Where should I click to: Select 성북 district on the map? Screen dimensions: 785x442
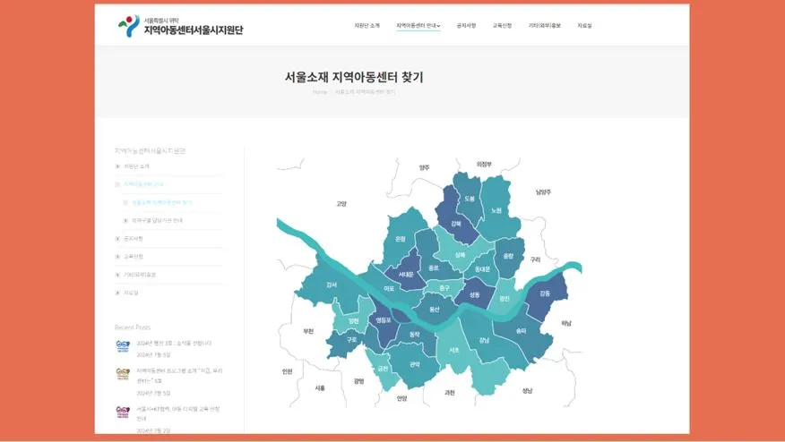click(x=460, y=254)
